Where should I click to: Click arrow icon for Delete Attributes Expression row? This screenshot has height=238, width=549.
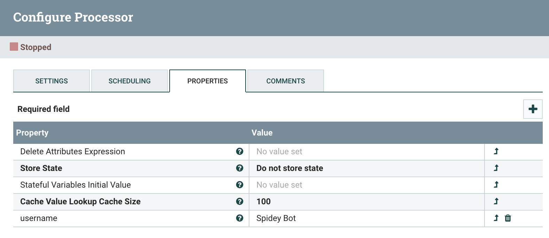tap(496, 151)
